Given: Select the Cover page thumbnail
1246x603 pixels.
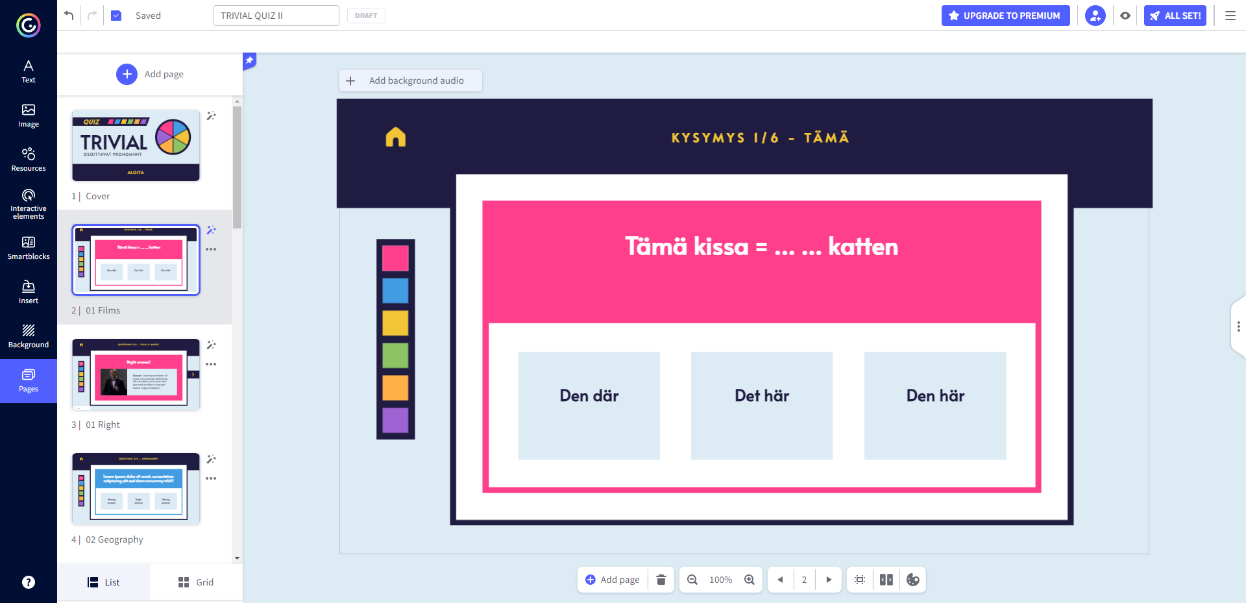Looking at the screenshot, I should (136, 145).
